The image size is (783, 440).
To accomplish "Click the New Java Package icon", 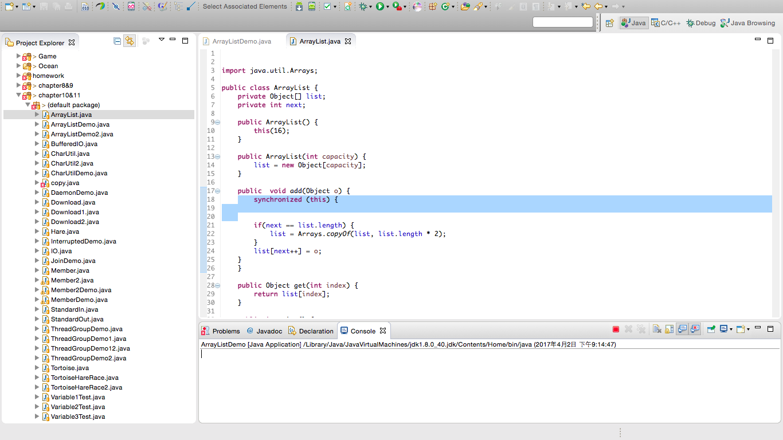I will coord(433,6).
